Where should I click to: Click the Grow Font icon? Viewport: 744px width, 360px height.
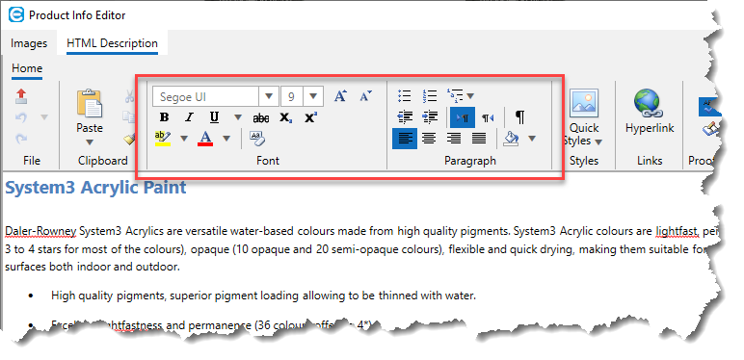340,96
